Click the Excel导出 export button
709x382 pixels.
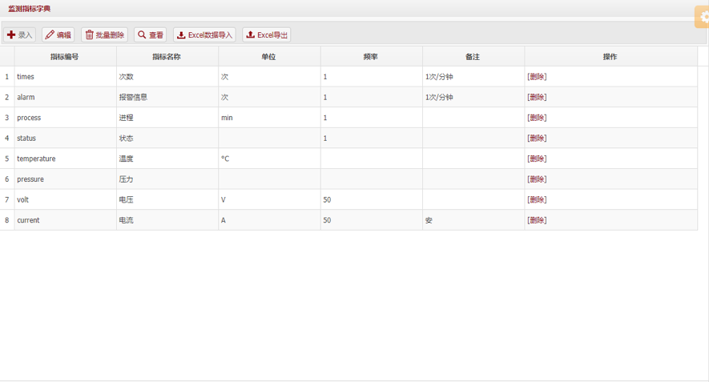pos(266,35)
